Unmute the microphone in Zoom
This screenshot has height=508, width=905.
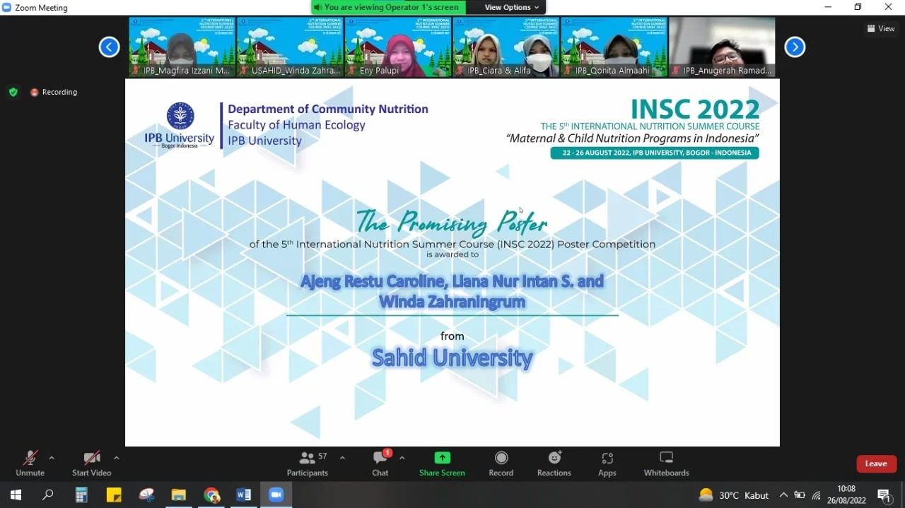pyautogui.click(x=30, y=464)
